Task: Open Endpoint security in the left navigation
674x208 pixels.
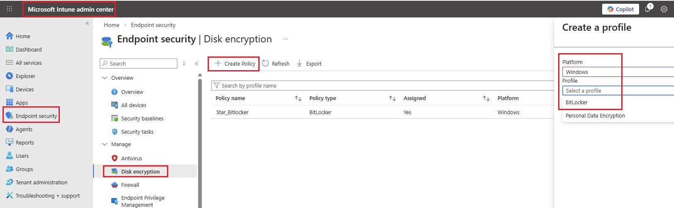Action: click(x=36, y=116)
